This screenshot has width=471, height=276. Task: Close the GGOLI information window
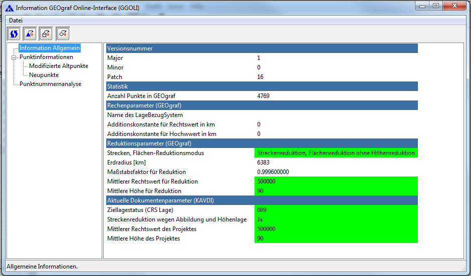tap(455, 6)
